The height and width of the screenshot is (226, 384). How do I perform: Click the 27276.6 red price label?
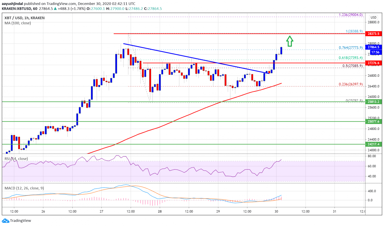(x=373, y=63)
